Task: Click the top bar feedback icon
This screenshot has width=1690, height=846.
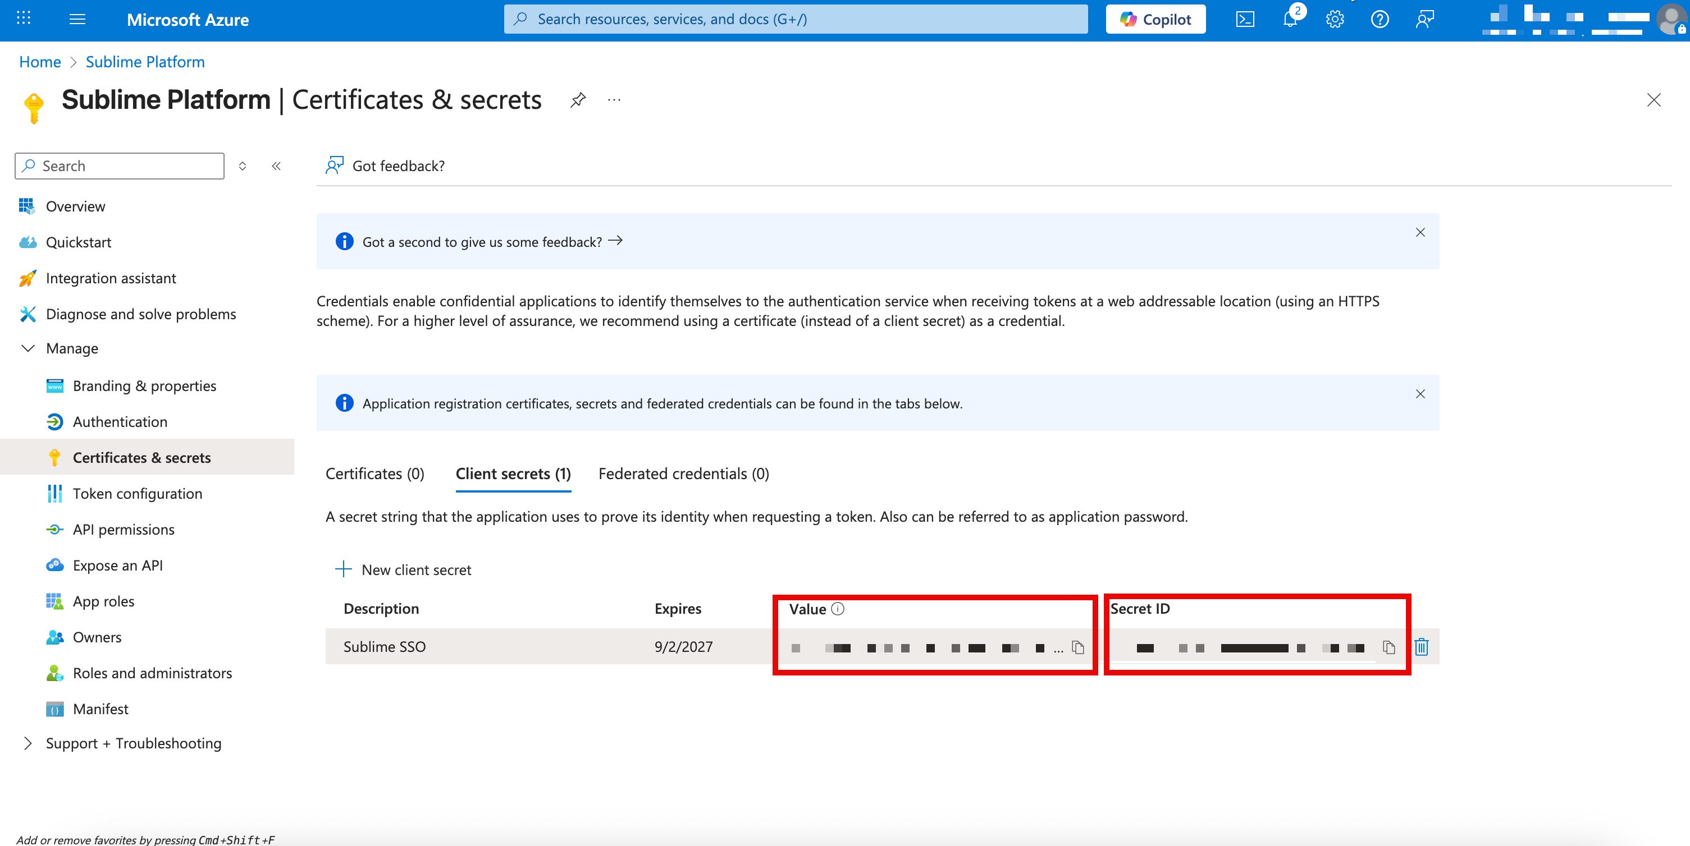Action: [x=1424, y=19]
